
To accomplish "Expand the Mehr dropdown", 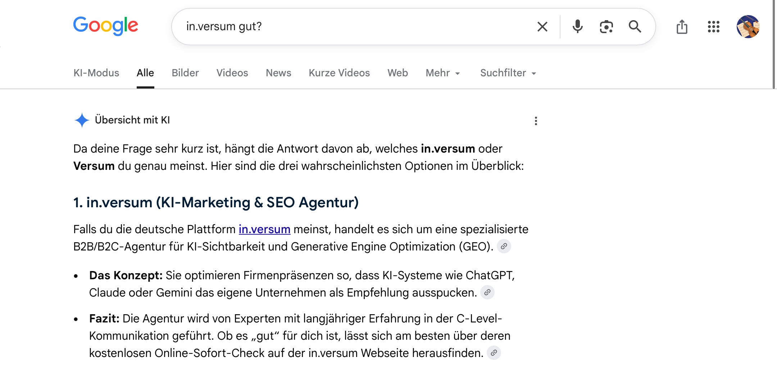I will [443, 73].
